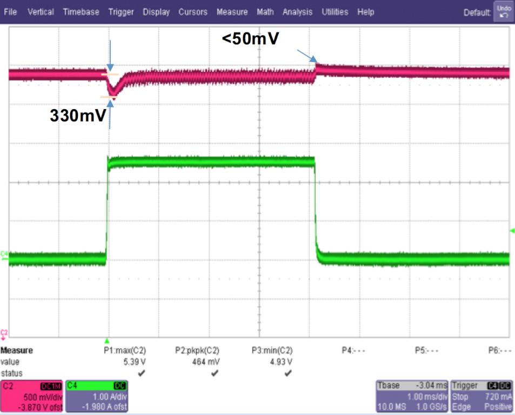This screenshot has width=515, height=415.
Task: Open the Display menu
Action: tap(156, 12)
